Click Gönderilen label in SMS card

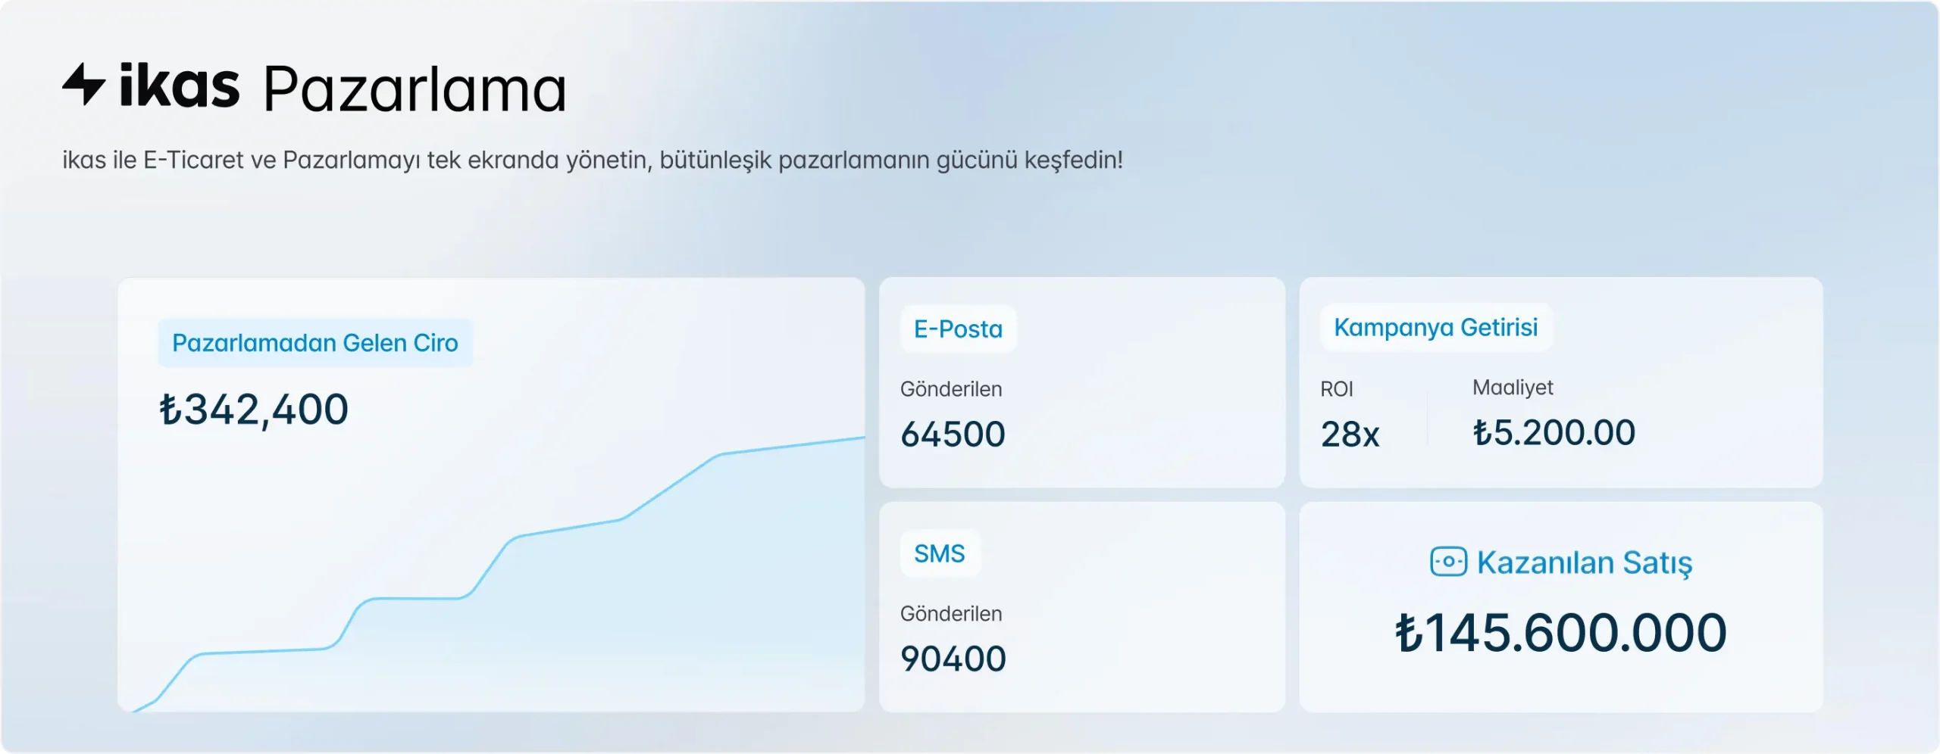(950, 614)
